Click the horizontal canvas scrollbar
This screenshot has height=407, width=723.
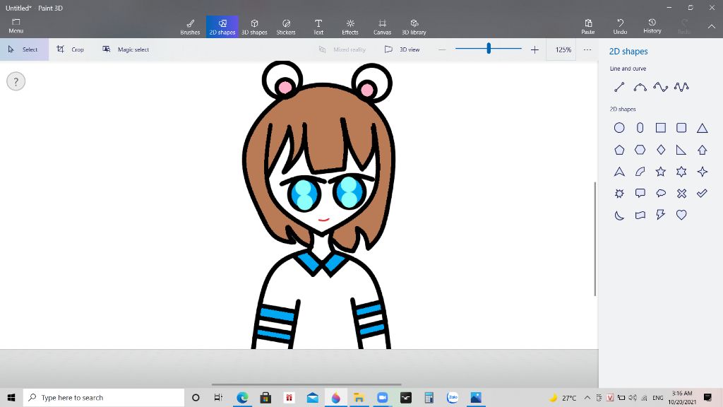(306, 384)
